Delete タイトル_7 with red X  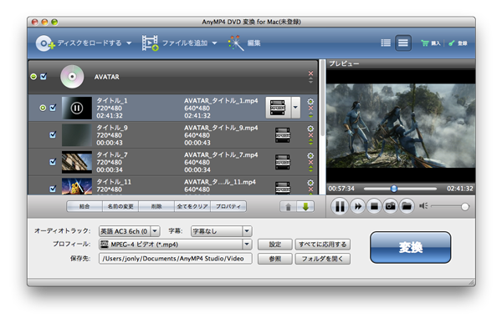[310, 163]
